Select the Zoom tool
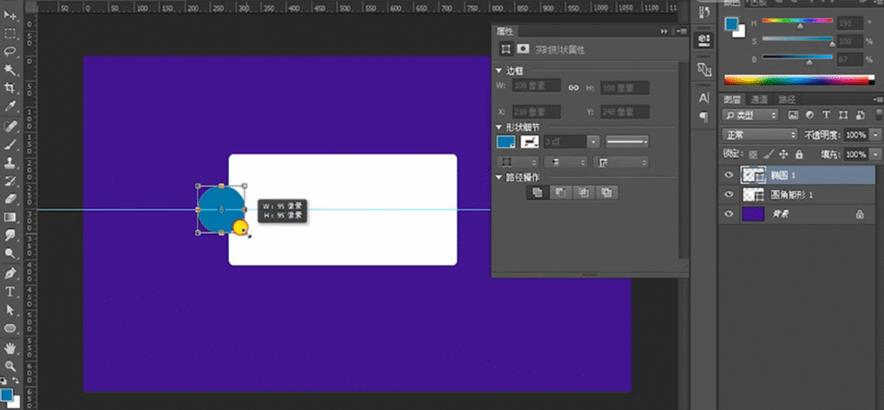The image size is (884, 410). [10, 365]
